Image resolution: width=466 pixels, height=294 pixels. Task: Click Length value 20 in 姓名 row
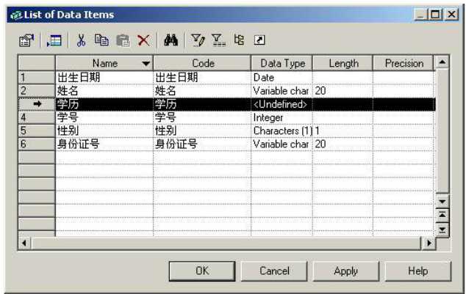[x=343, y=91]
